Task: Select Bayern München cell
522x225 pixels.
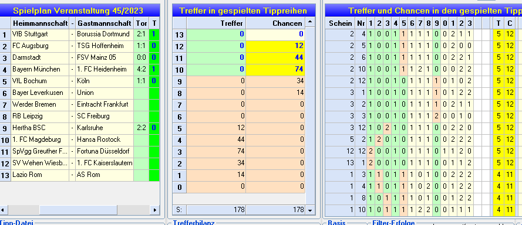Action: (40, 69)
